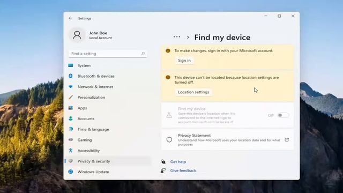The image size is (343, 193).
Task: Click the Apps grid icon
Action: point(70,108)
